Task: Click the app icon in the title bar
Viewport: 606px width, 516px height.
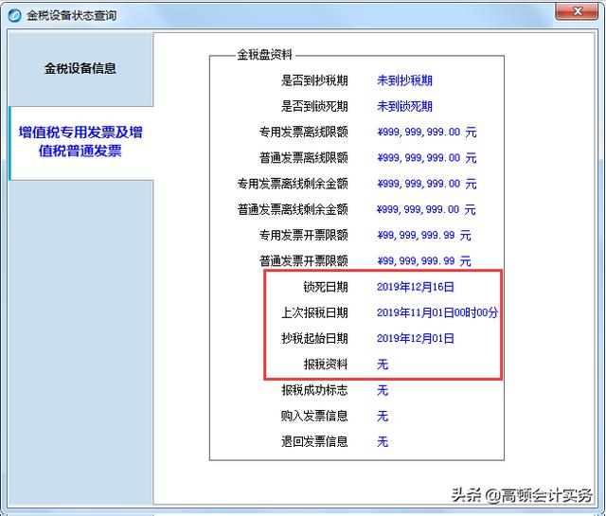Action: tap(15, 15)
